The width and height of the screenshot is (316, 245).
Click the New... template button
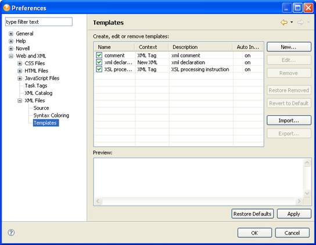coord(289,47)
